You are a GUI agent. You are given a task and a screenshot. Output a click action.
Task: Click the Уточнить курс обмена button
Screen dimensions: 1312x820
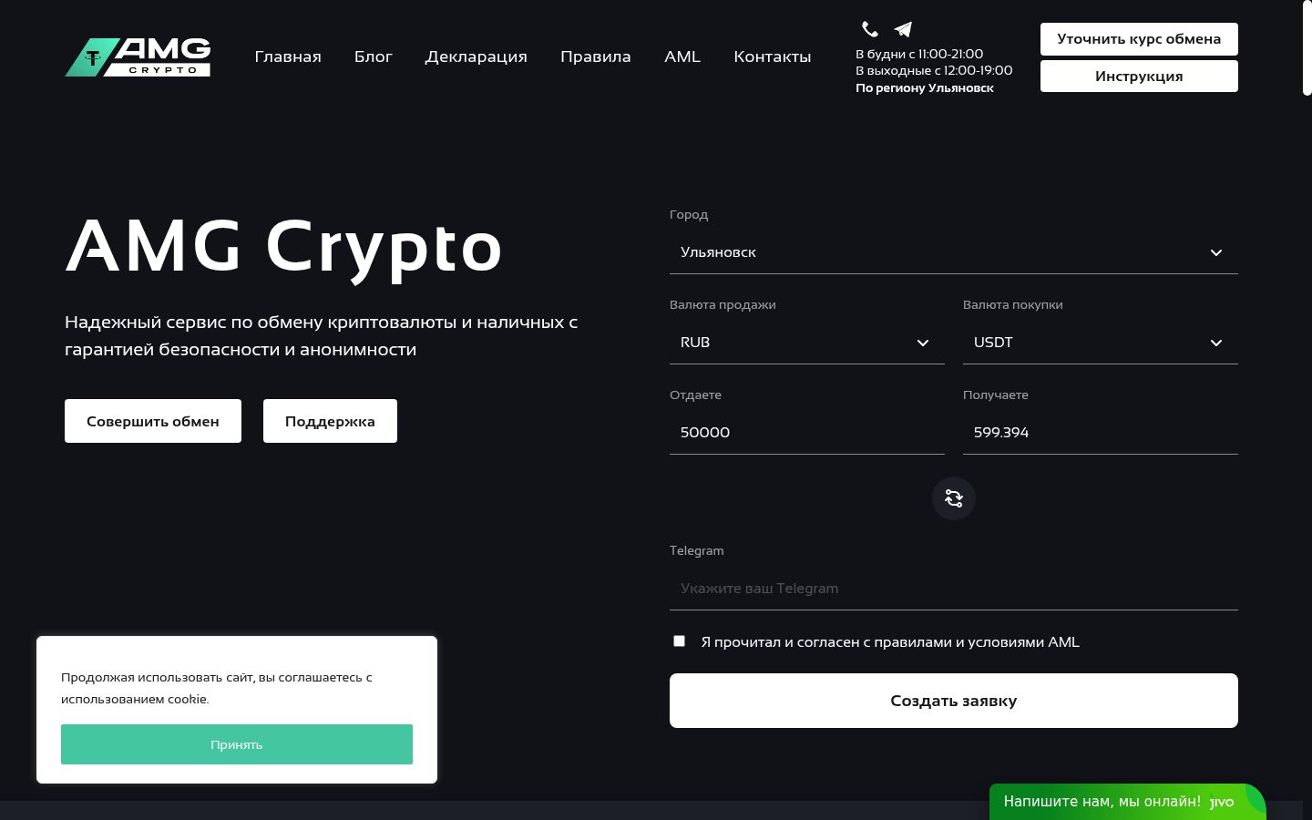pos(1139,39)
